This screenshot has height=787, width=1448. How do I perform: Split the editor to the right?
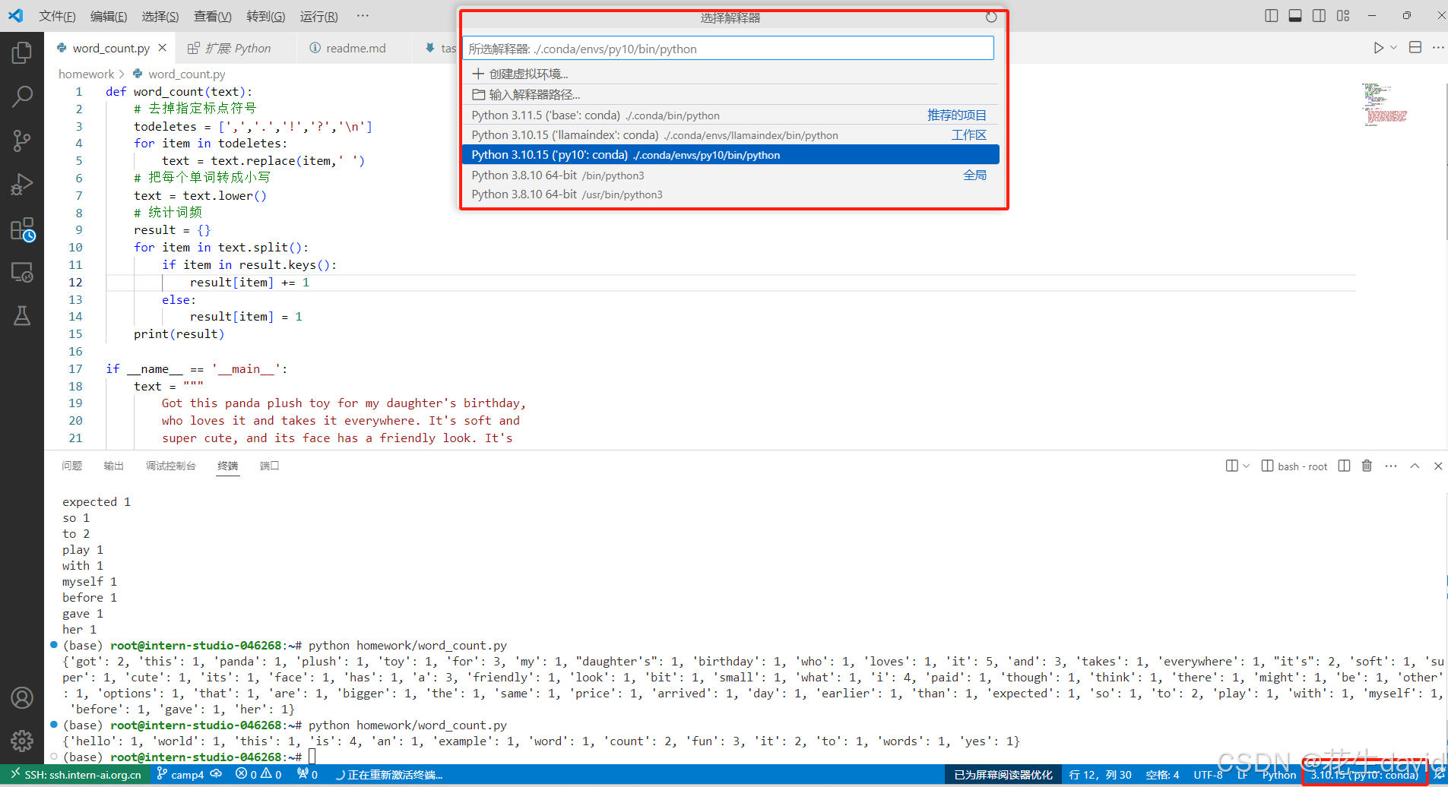(x=1415, y=48)
